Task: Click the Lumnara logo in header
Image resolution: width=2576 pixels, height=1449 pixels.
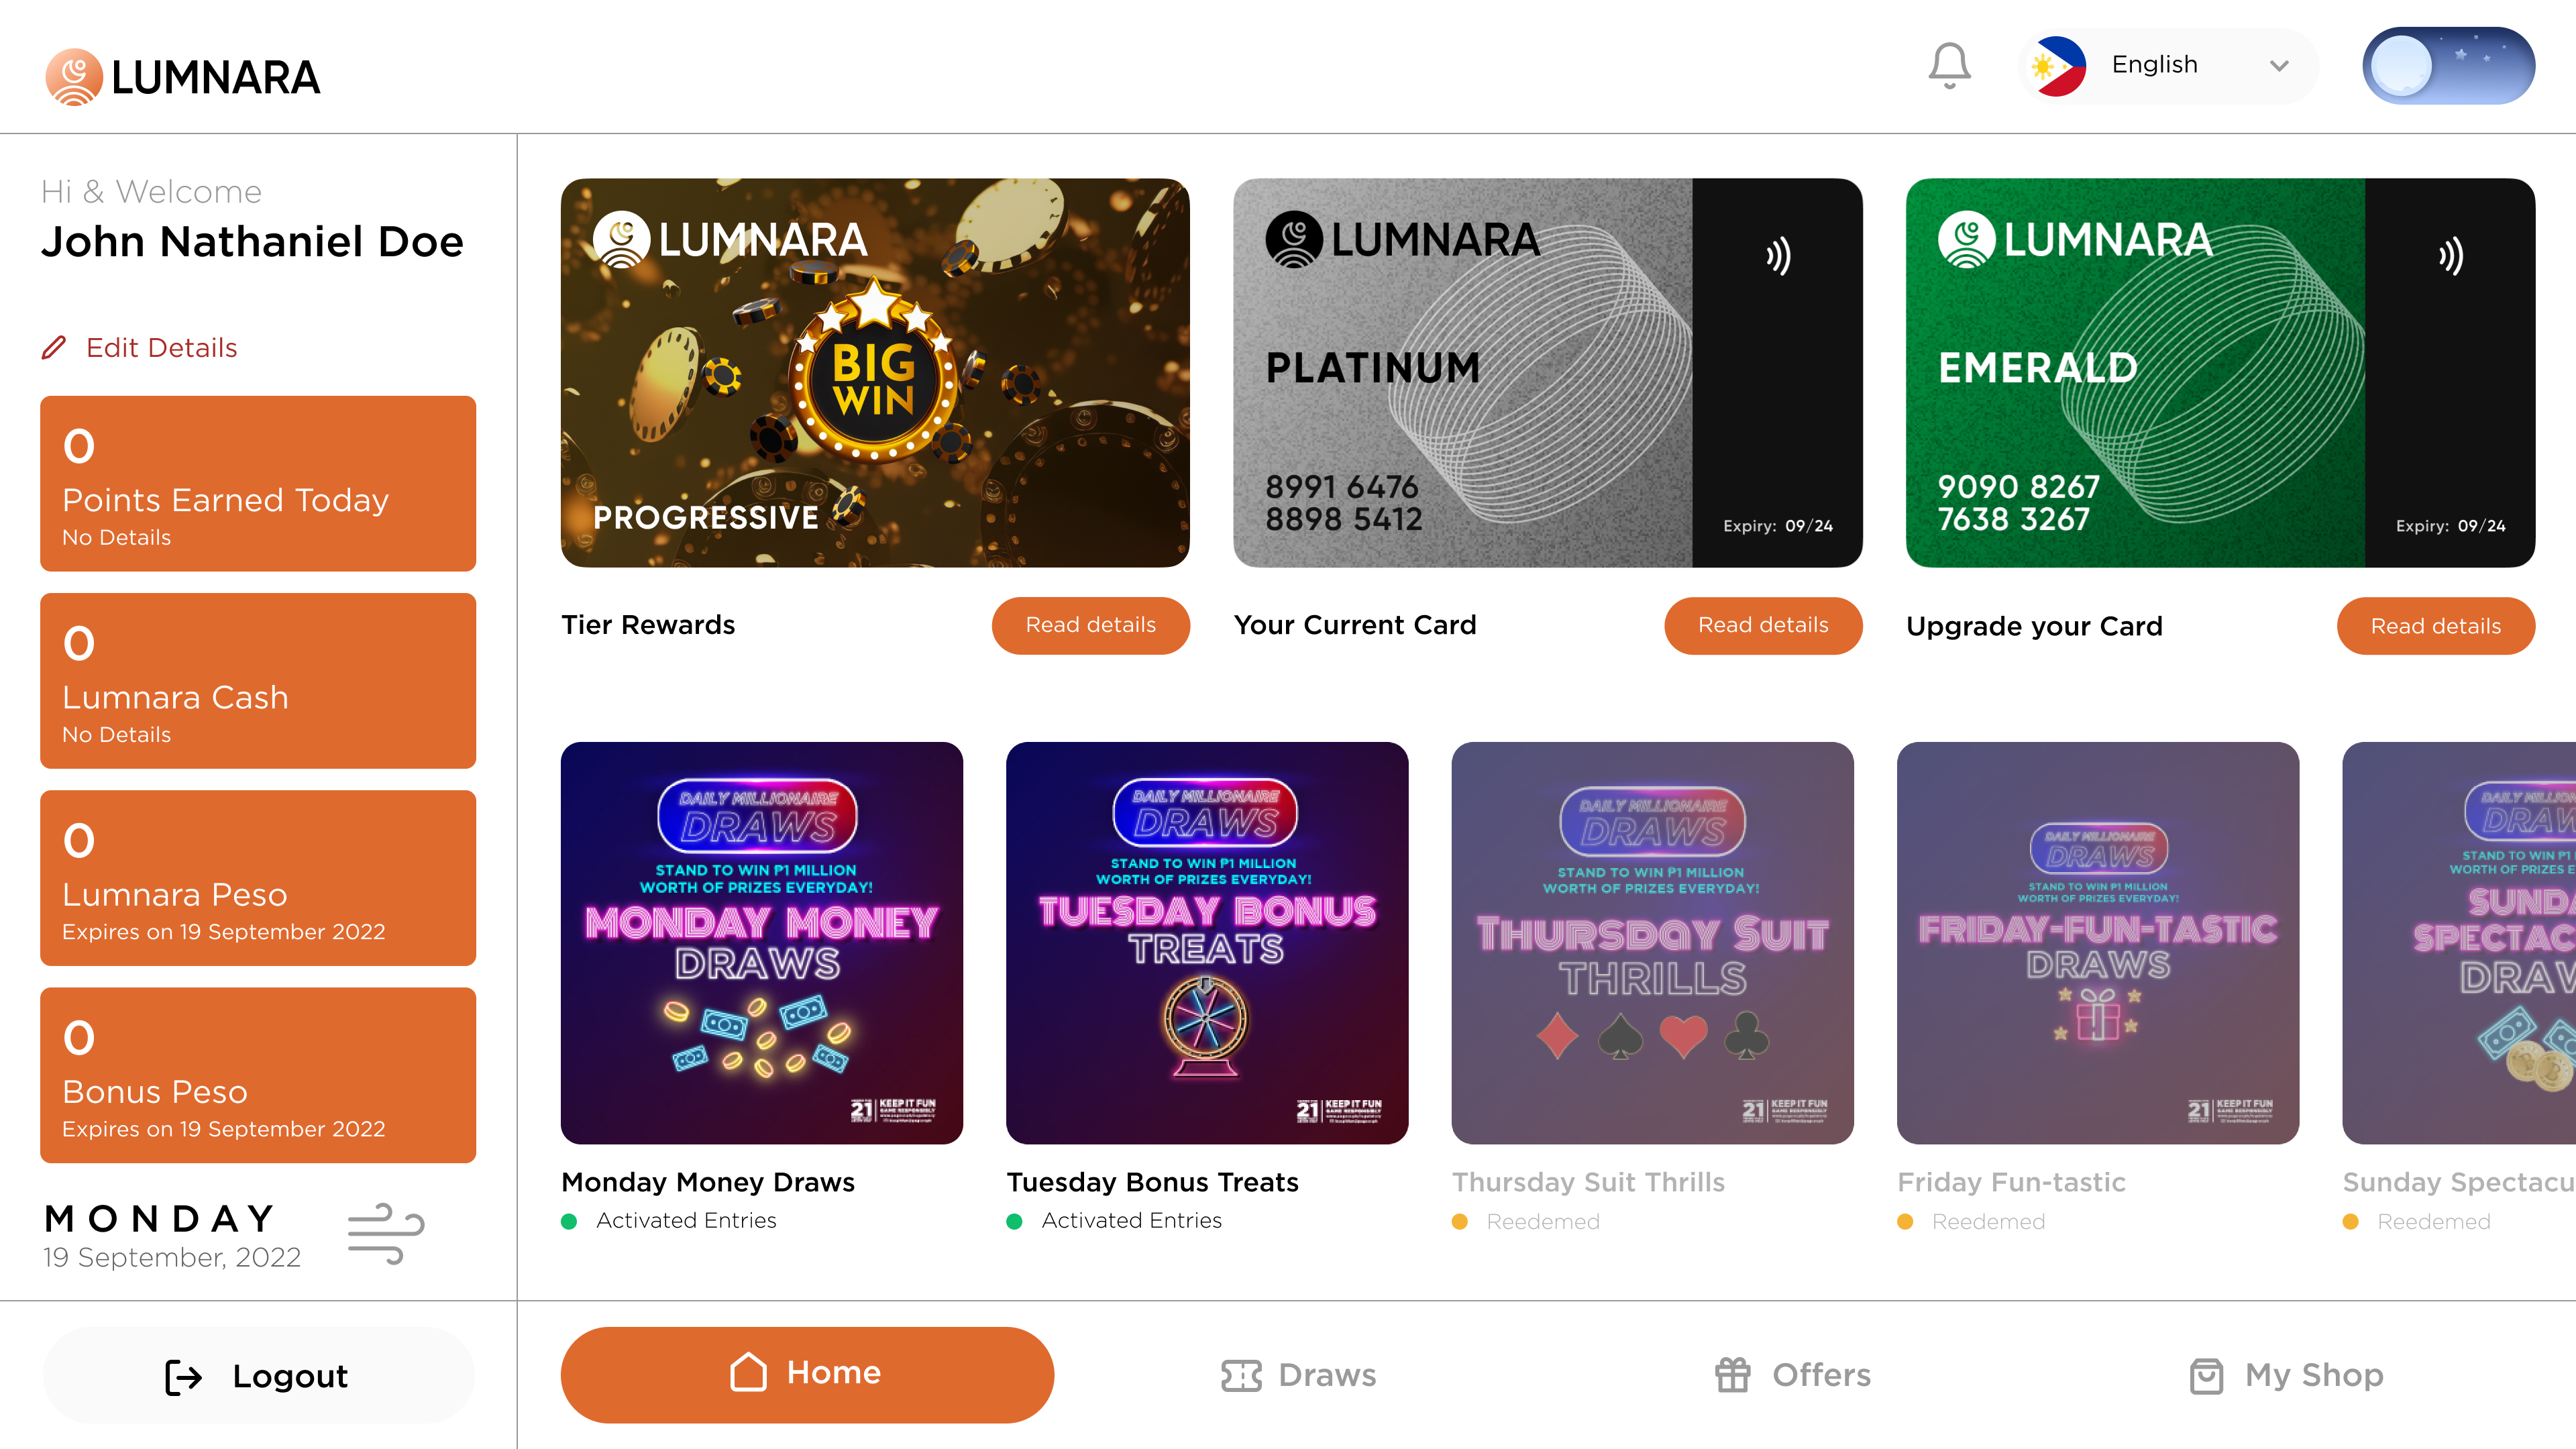Action: [x=183, y=77]
